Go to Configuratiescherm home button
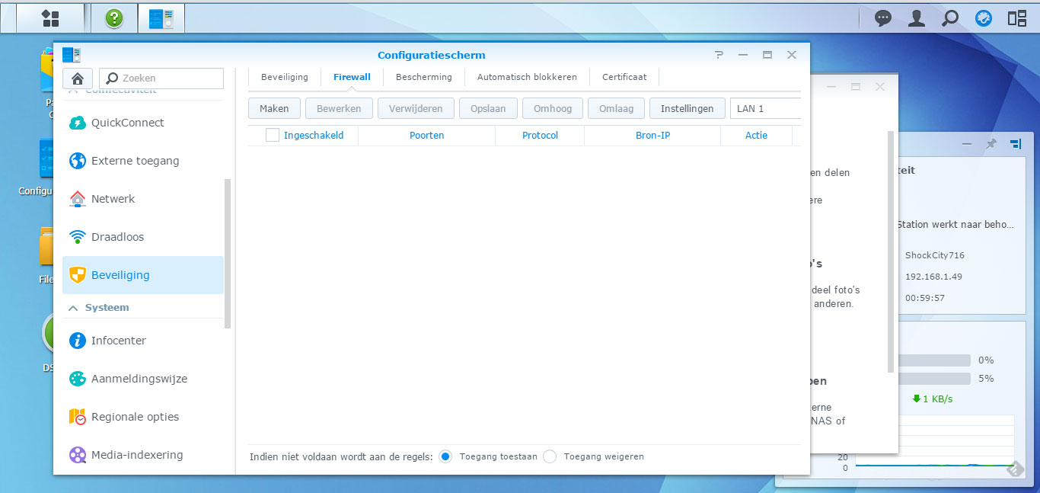The width and height of the screenshot is (1040, 493). (x=78, y=78)
